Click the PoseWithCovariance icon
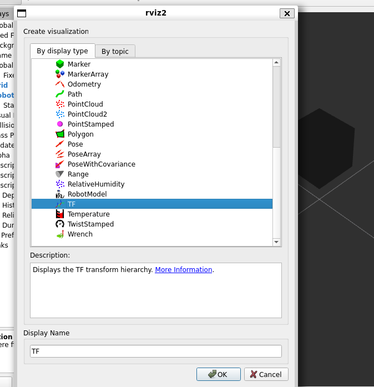The height and width of the screenshot is (387, 374). (60, 164)
